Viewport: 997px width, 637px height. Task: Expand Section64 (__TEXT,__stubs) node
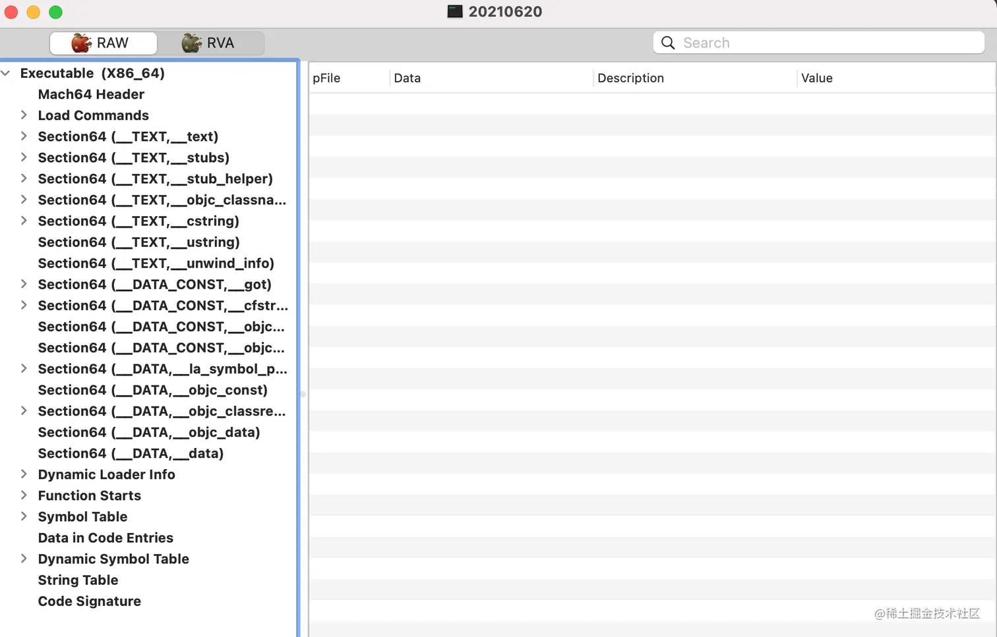[24, 157]
